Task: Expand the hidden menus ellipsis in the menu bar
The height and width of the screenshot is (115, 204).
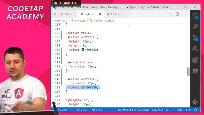Action: click(122, 7)
